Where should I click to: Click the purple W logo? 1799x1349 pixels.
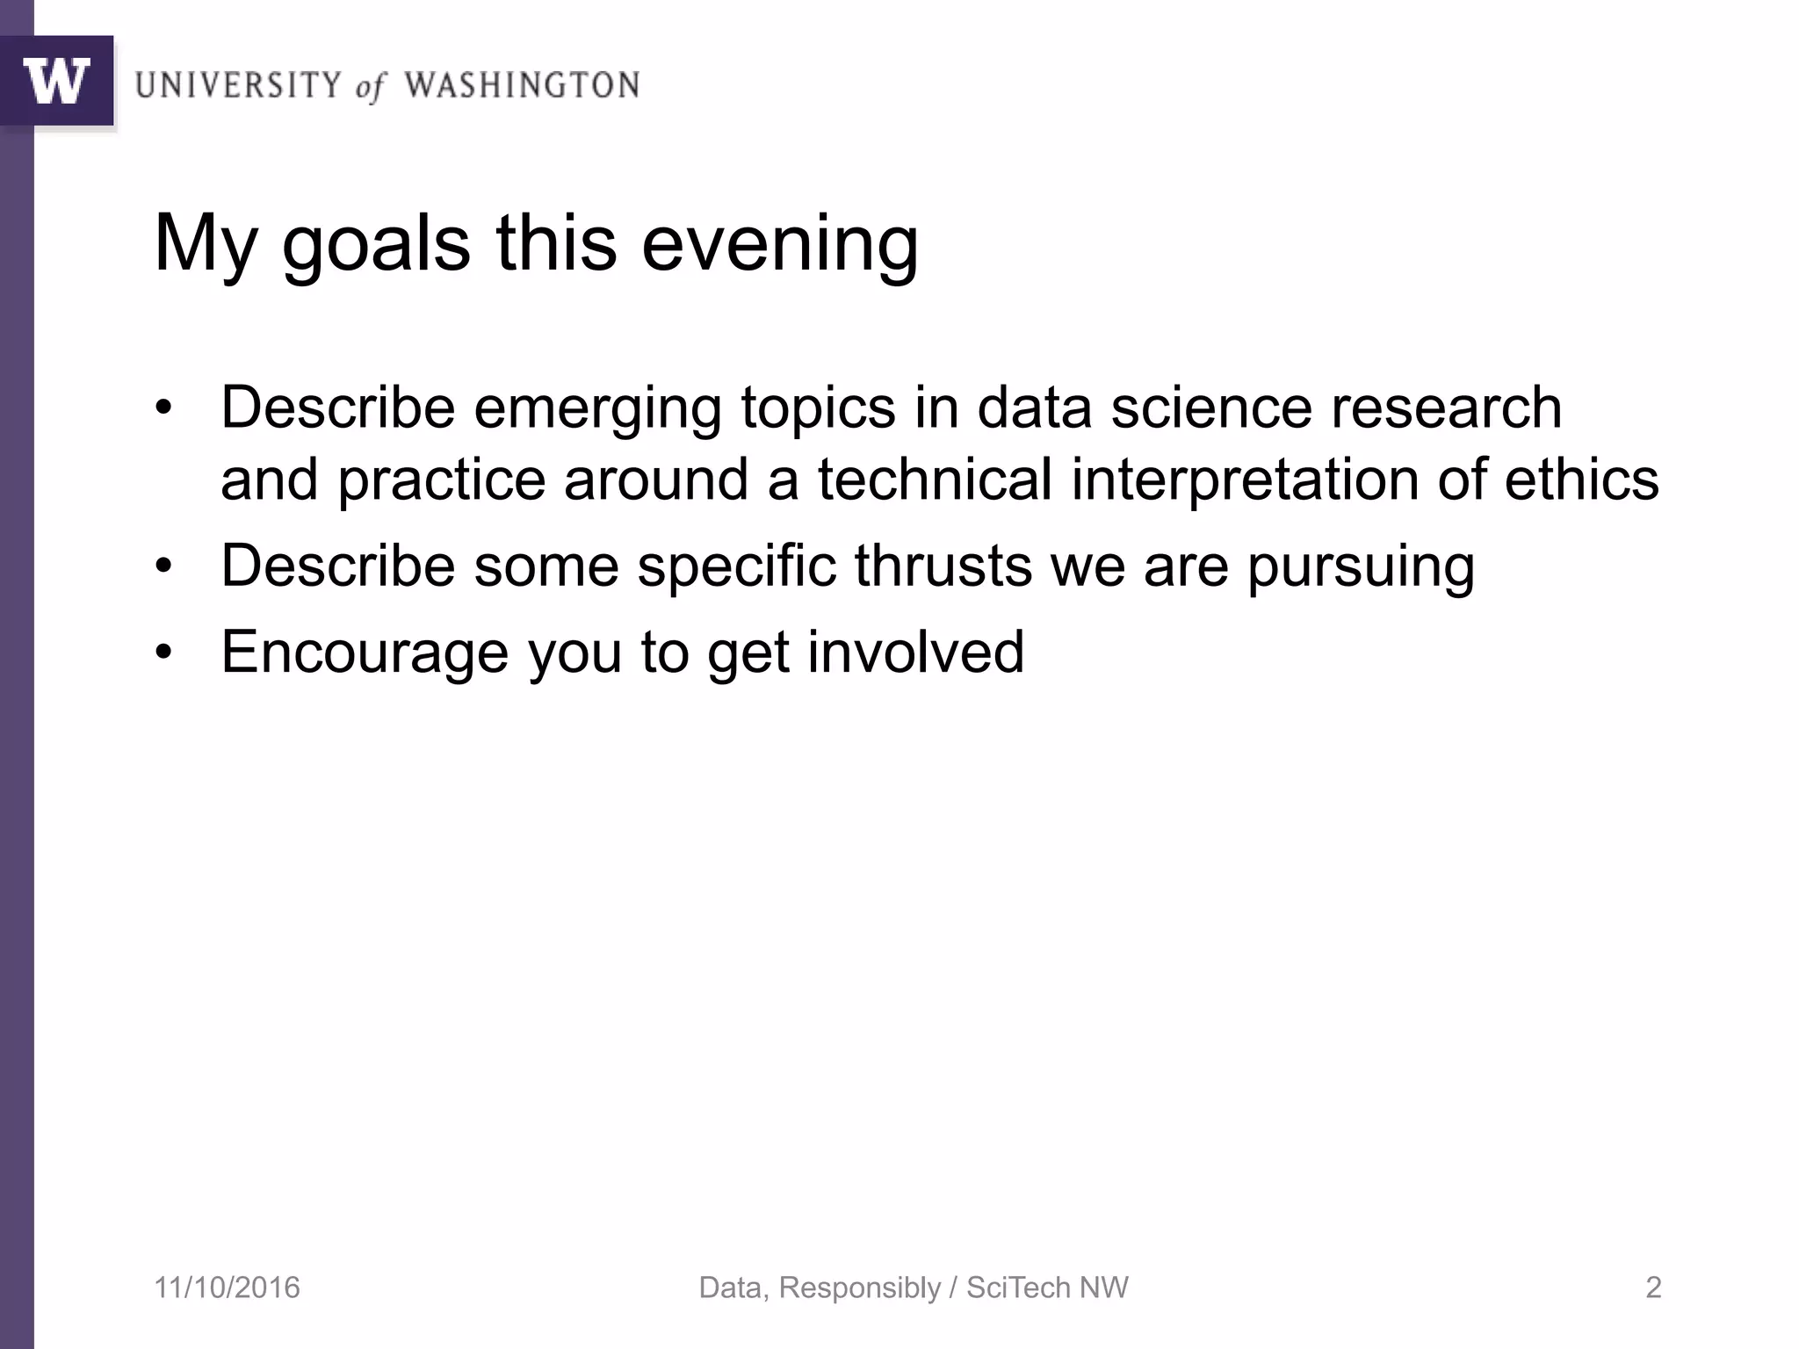tap(57, 81)
